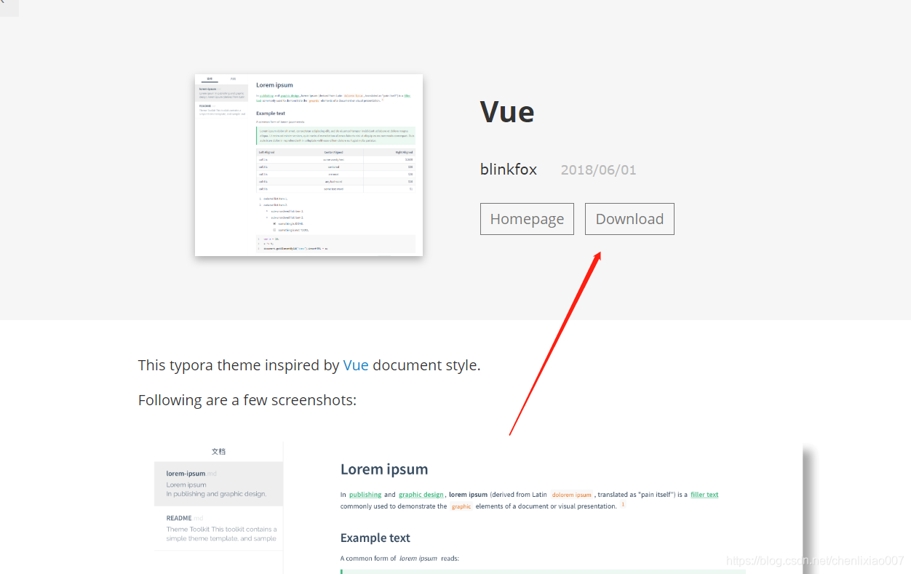Open the blinkfox author name

[x=509, y=170]
